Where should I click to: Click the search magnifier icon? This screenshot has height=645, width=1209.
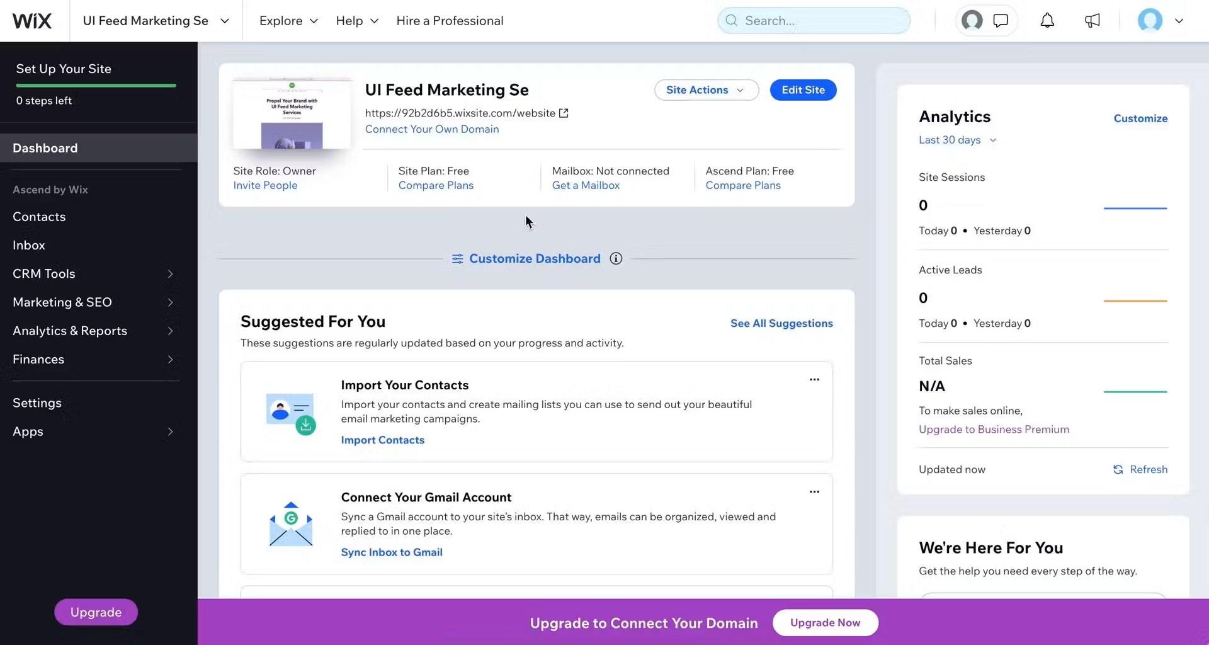click(x=731, y=21)
